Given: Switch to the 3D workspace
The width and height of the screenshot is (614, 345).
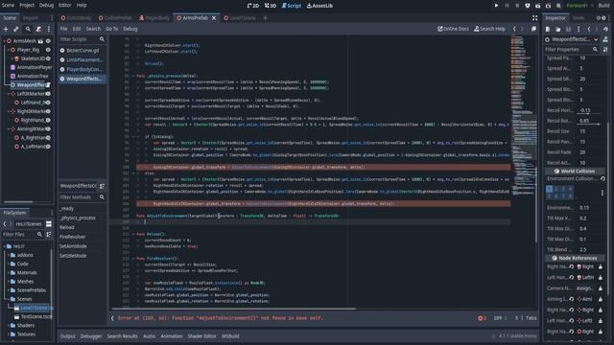Looking at the screenshot, I should point(271,6).
